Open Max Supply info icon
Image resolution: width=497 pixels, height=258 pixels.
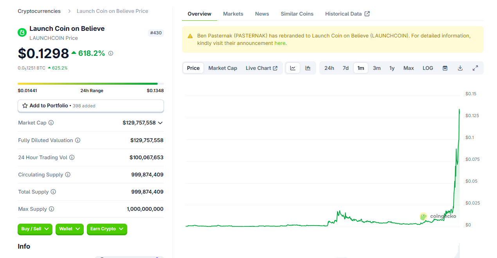51,209
